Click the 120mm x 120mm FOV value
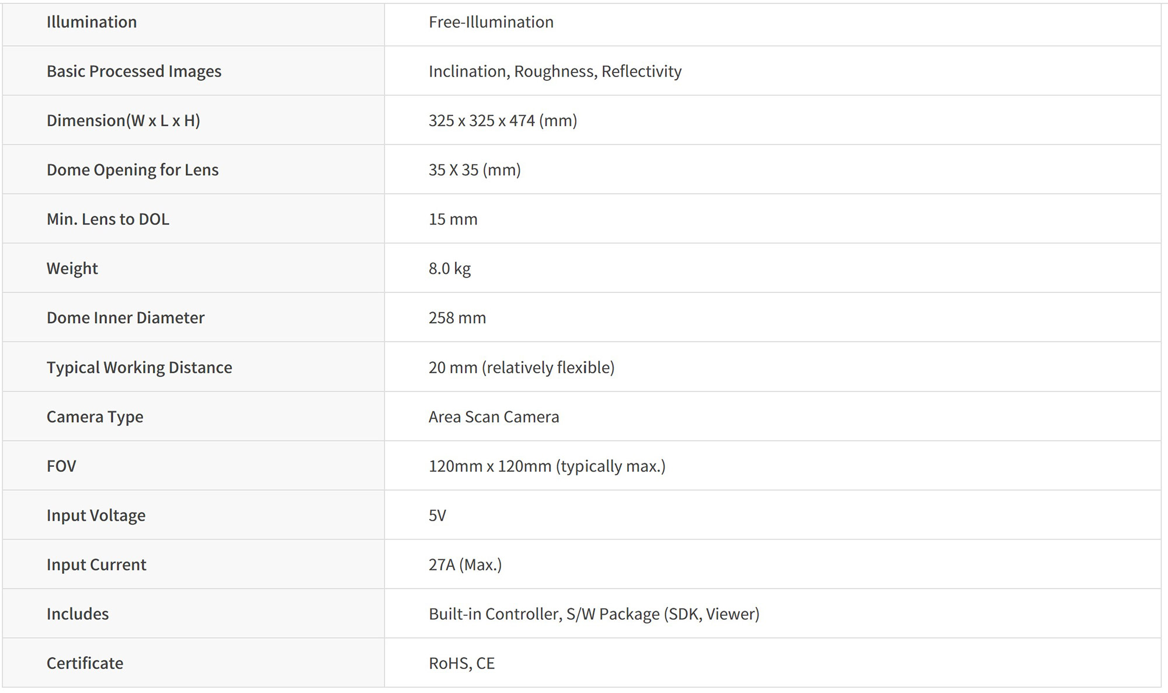The image size is (1168, 693). click(x=547, y=466)
